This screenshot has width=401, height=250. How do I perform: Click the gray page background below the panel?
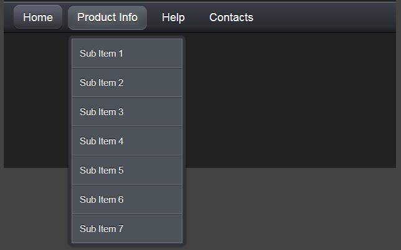(293, 208)
